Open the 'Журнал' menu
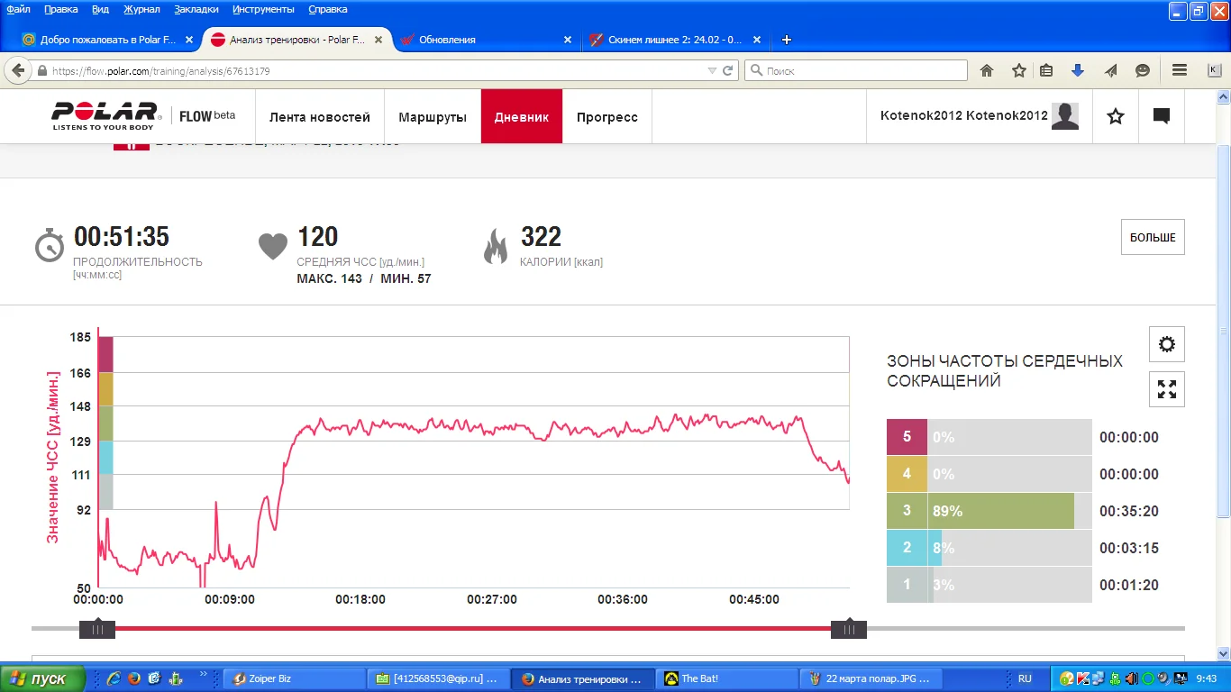This screenshot has width=1231, height=692. [141, 9]
